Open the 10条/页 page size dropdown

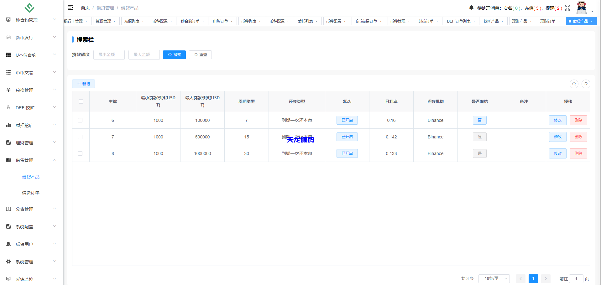point(494,278)
